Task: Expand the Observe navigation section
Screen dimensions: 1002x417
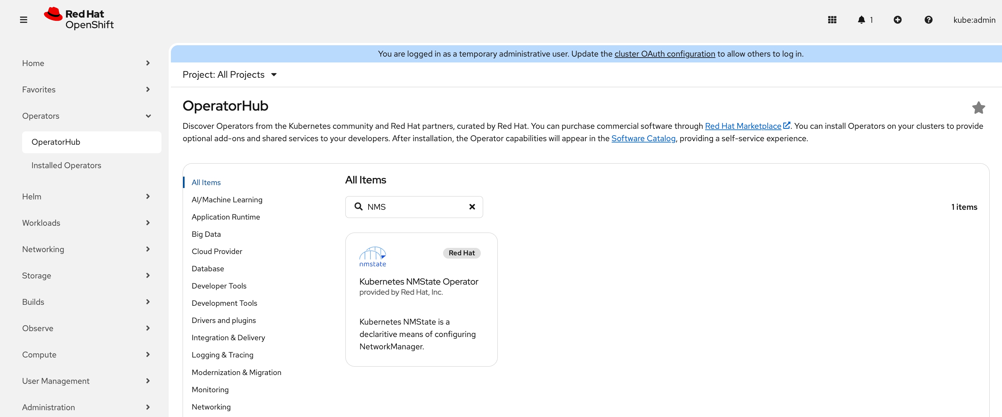Action: [x=86, y=329]
